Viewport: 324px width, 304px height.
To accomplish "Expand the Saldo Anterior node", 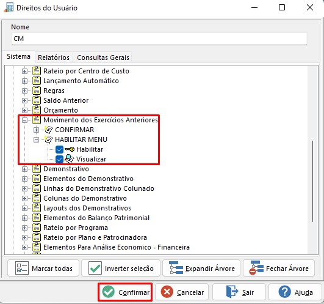I will [24, 100].
